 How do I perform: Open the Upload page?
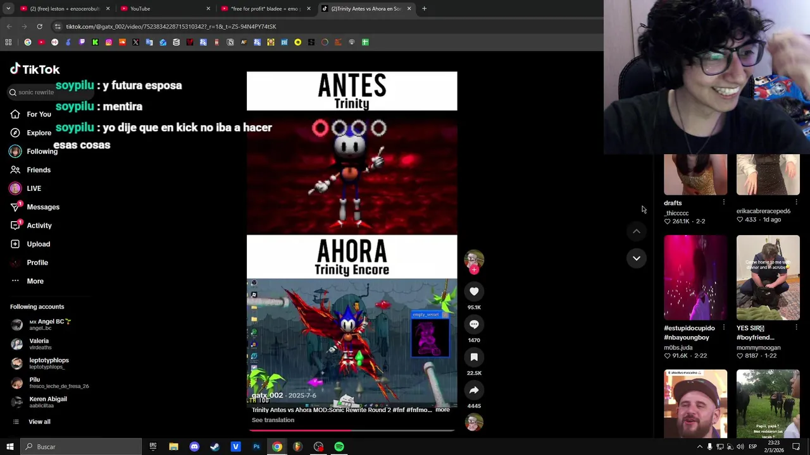pyautogui.click(x=30, y=244)
